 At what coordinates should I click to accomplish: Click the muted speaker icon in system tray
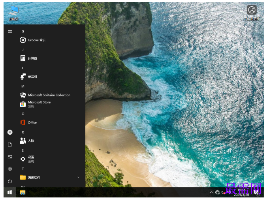coord(223,192)
